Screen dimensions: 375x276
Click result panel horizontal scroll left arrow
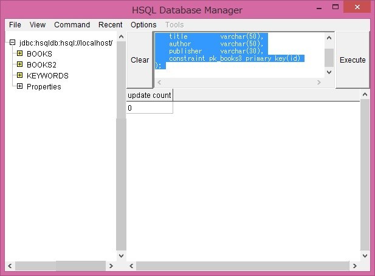coord(131,266)
